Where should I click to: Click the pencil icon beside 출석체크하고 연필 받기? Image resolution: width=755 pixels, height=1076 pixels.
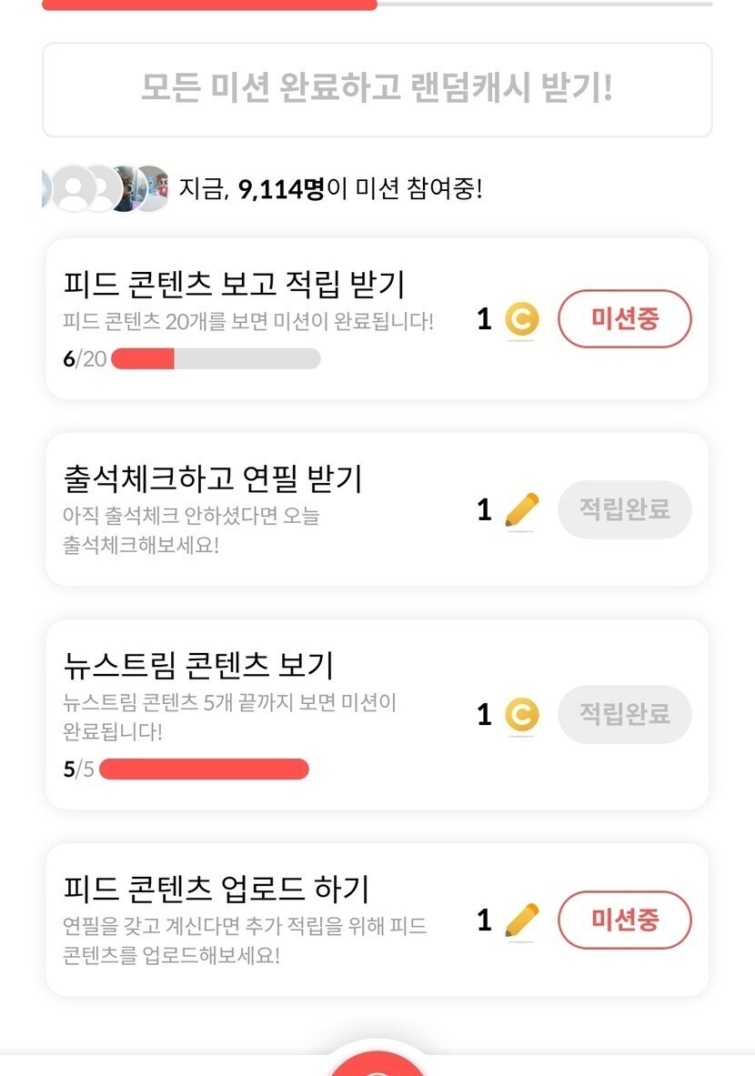pyautogui.click(x=521, y=510)
